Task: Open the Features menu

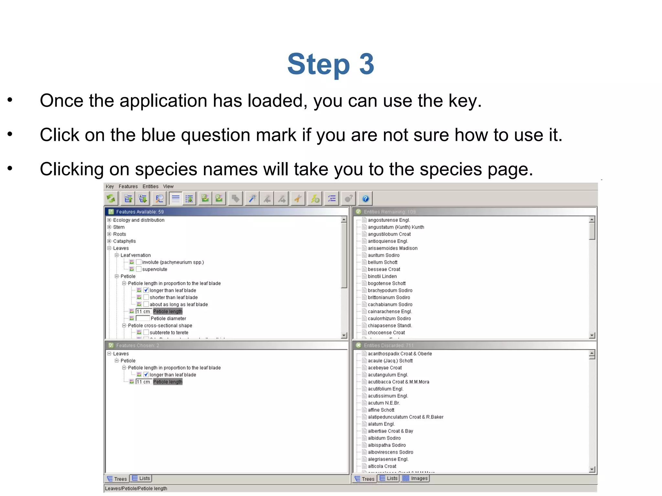Action: [x=128, y=186]
